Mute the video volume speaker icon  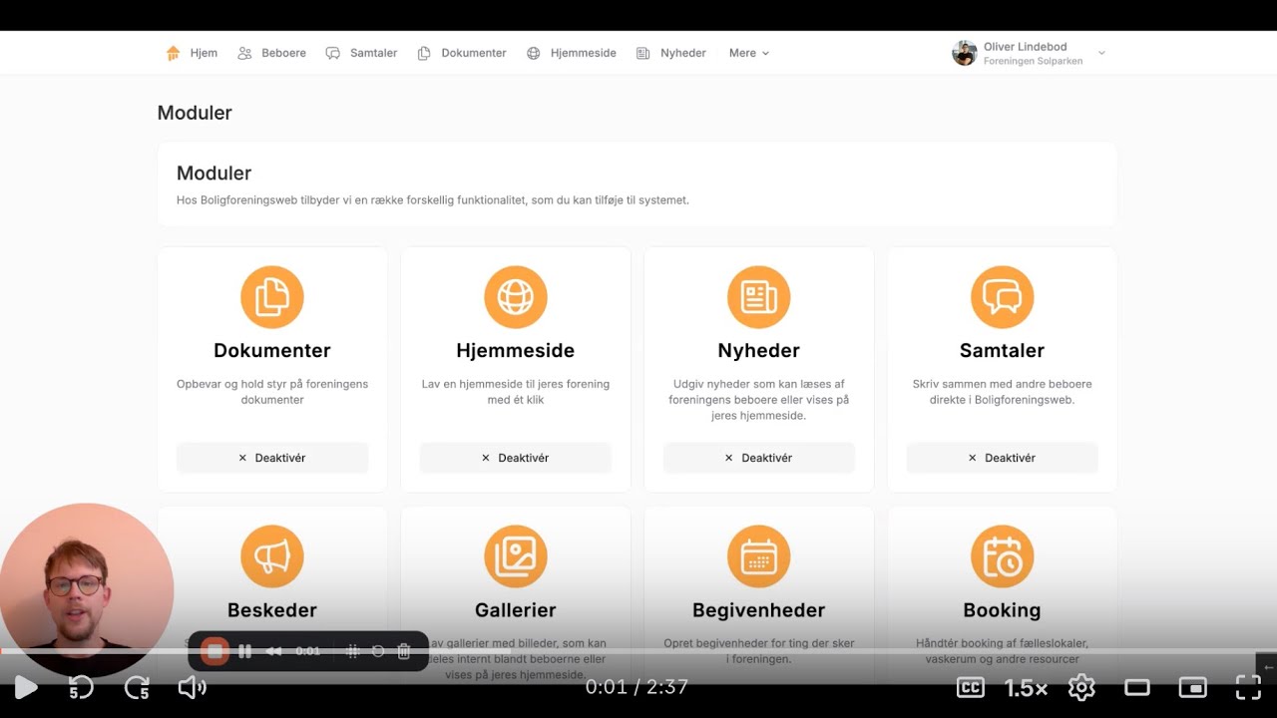[x=192, y=687]
